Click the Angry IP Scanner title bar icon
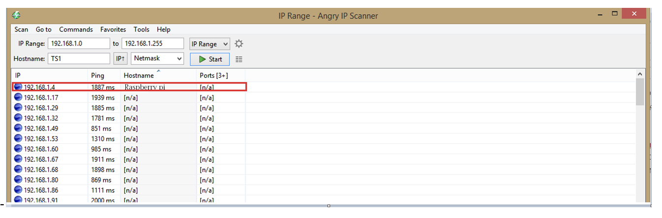This screenshot has height=218, width=662. pos(17,15)
